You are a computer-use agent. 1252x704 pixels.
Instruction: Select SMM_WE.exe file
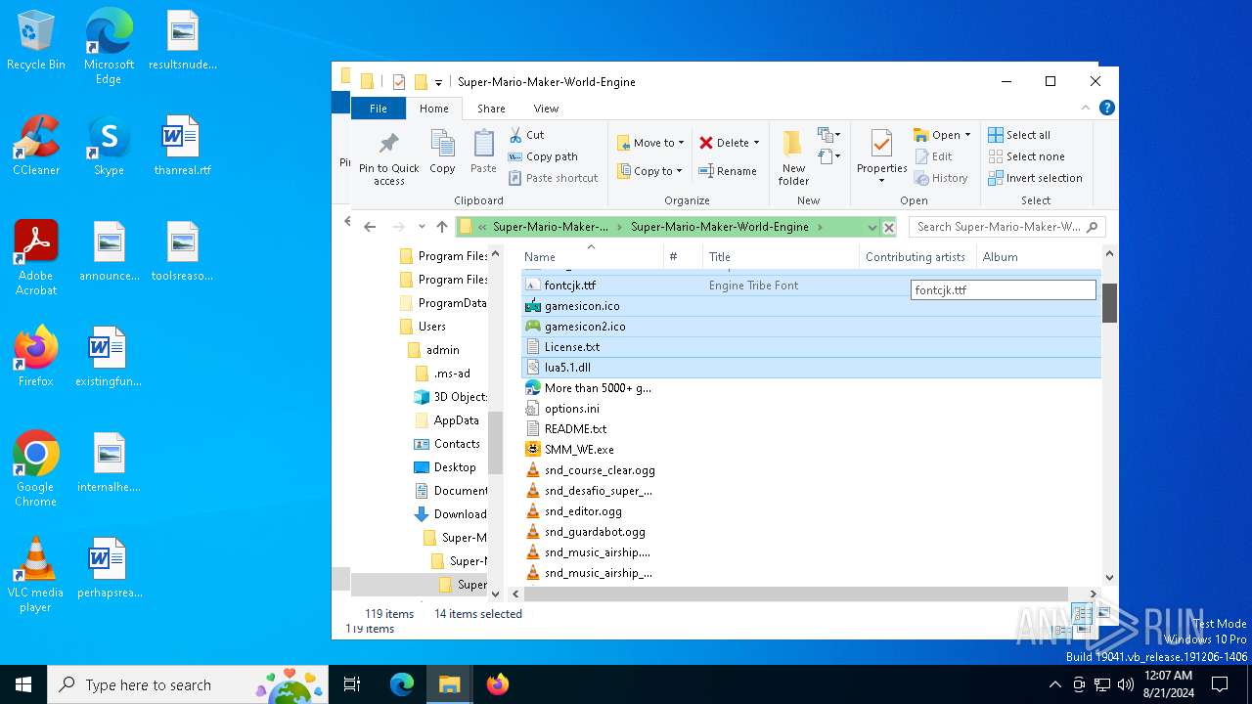point(579,450)
